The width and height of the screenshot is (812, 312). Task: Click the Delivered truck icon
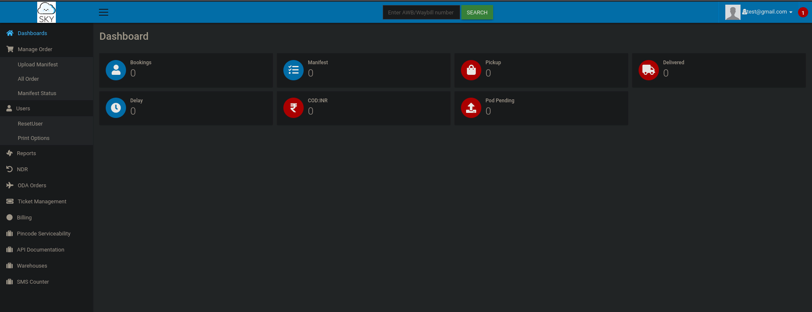click(x=649, y=70)
